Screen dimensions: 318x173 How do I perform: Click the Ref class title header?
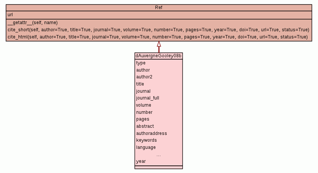pos(159,8)
